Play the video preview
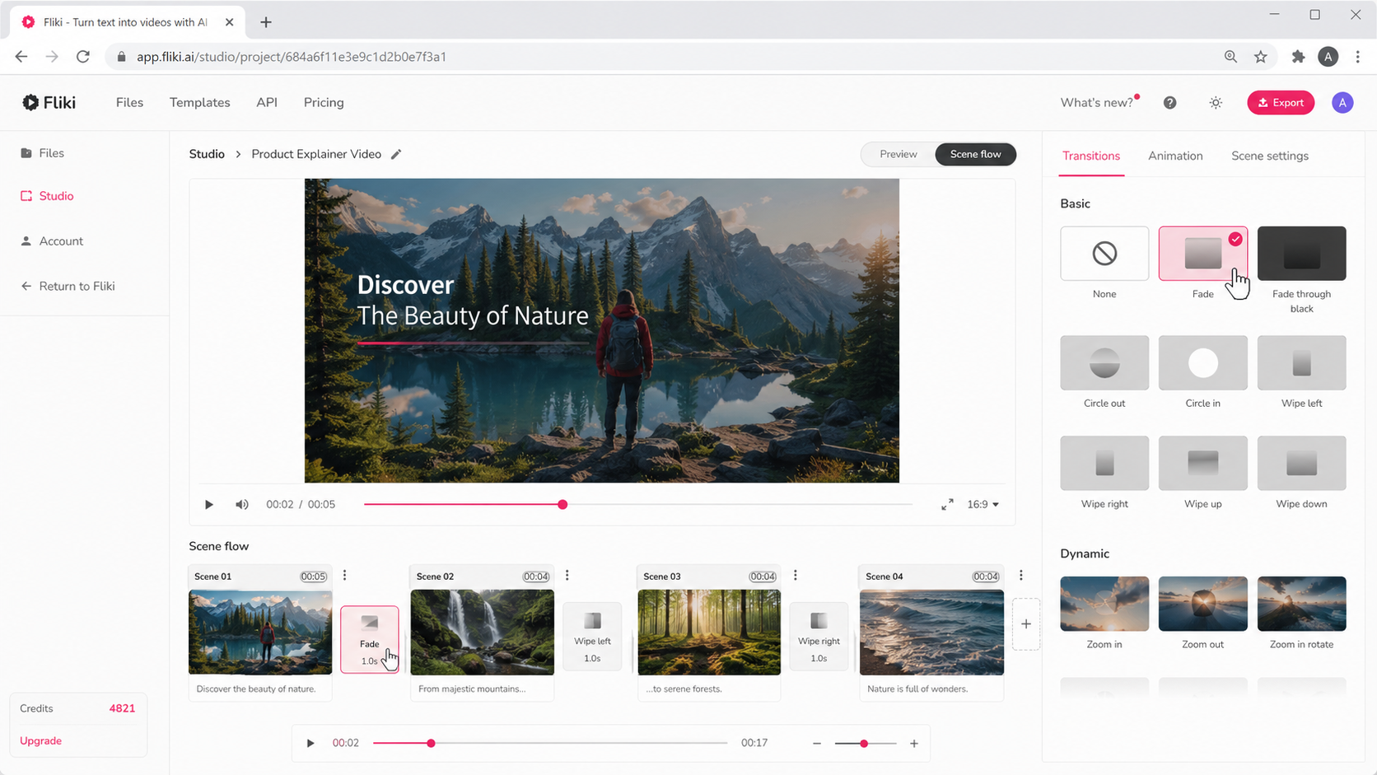1377x775 pixels. [209, 504]
